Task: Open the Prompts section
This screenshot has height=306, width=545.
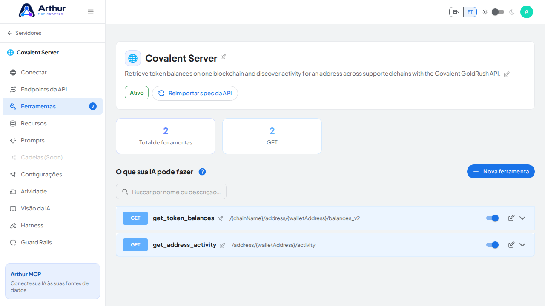Action: point(52,140)
